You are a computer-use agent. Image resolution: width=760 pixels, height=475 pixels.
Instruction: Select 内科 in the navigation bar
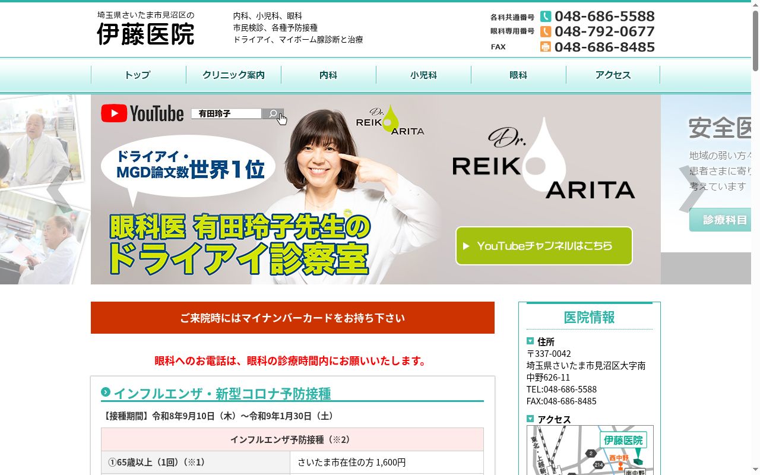pos(328,75)
